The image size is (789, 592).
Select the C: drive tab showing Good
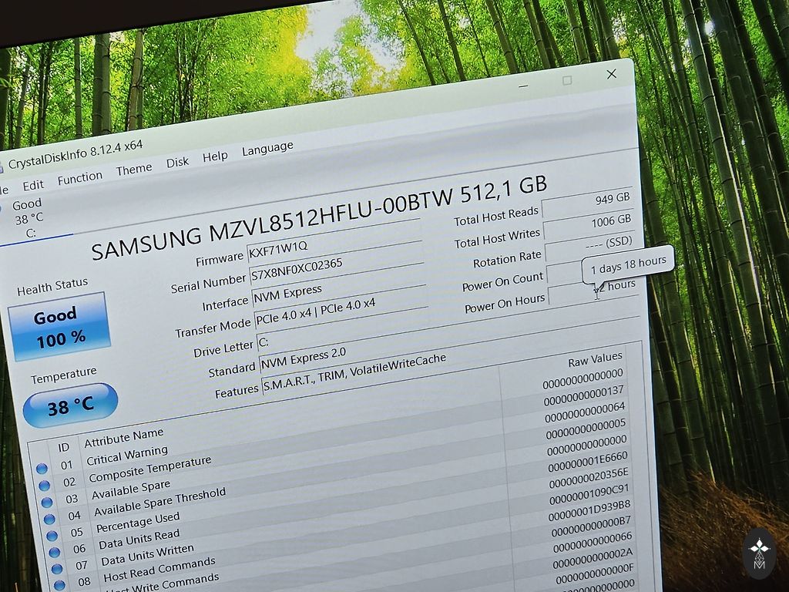point(28,217)
